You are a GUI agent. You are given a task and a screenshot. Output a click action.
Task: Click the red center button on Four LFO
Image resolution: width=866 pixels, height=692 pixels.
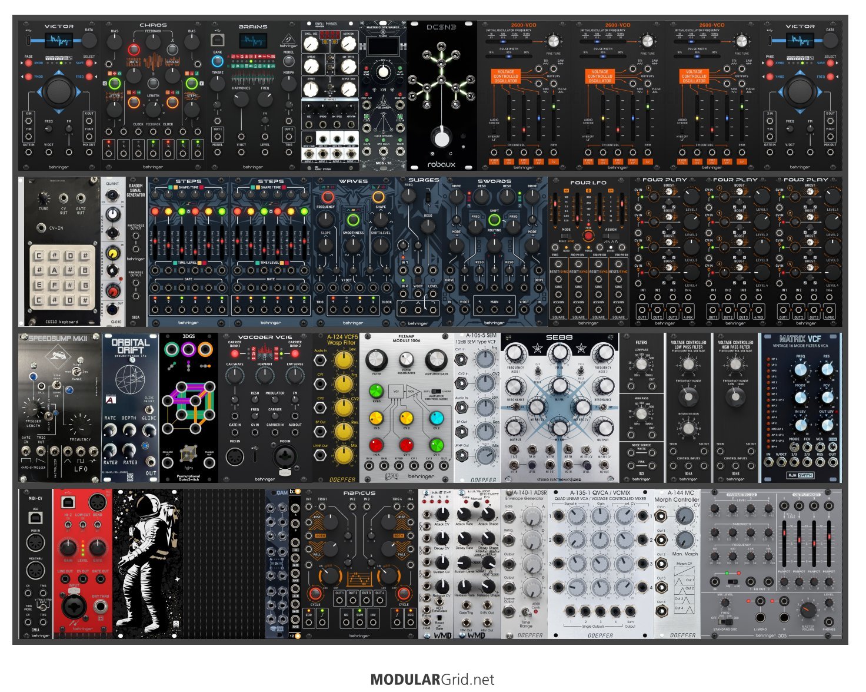[x=588, y=236]
